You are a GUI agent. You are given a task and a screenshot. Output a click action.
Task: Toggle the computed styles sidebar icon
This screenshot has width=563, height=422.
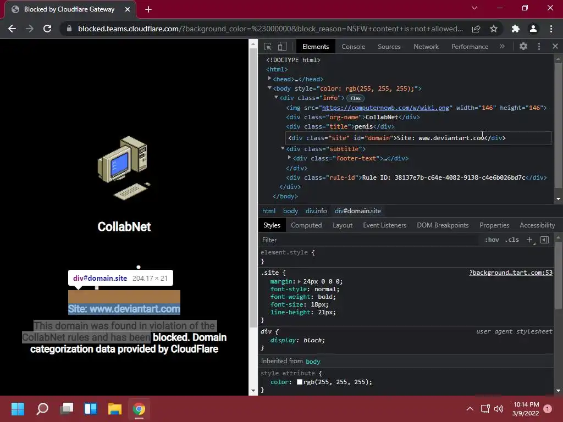pos(544,240)
